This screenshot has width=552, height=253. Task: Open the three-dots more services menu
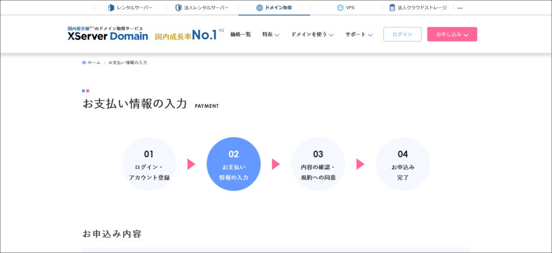[x=460, y=8]
